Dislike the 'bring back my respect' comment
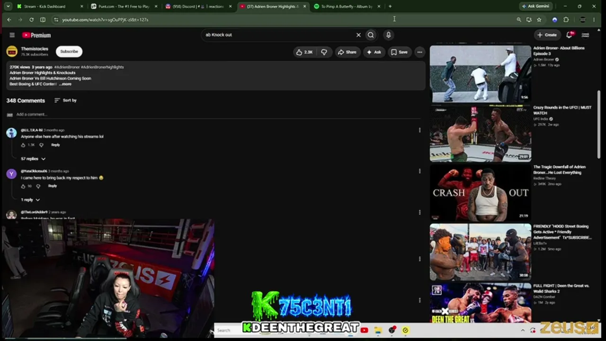The height and width of the screenshot is (341, 606). [x=38, y=186]
